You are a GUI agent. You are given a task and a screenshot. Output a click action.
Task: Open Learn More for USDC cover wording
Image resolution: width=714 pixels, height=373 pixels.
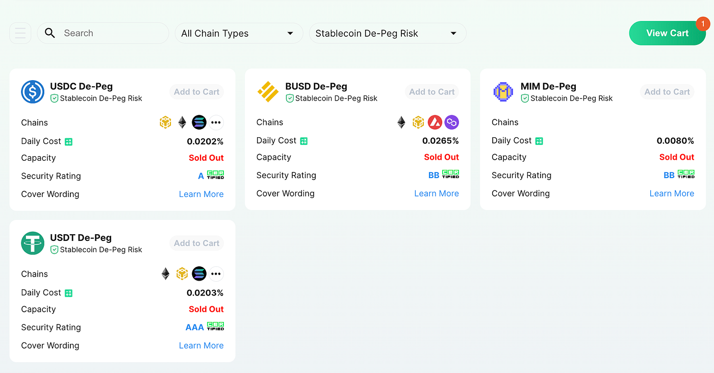tap(201, 194)
